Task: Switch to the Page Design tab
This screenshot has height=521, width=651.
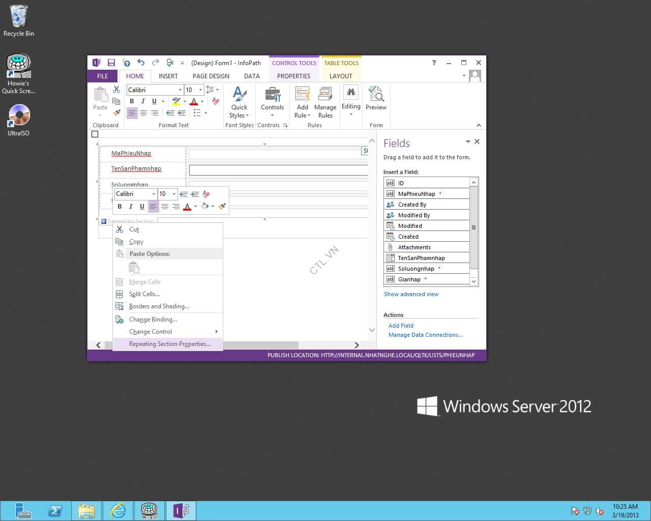Action: [211, 76]
